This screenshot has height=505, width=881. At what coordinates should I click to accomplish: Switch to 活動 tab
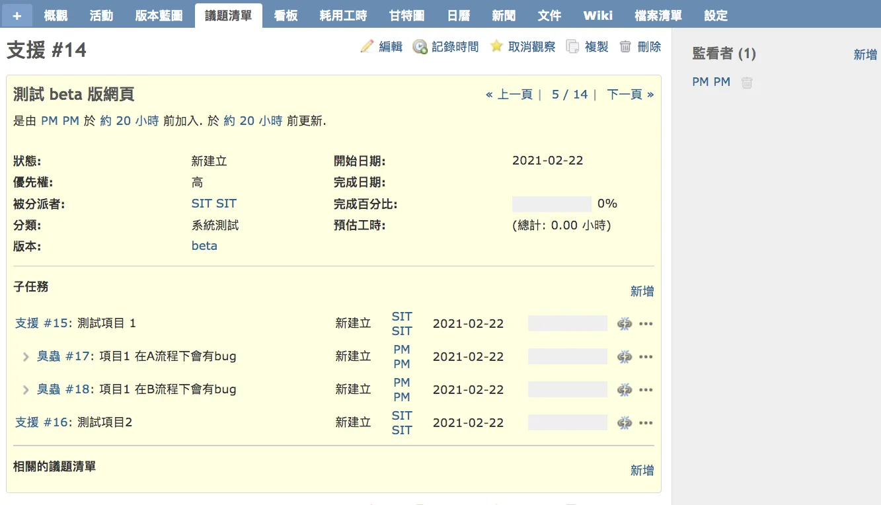tap(101, 15)
